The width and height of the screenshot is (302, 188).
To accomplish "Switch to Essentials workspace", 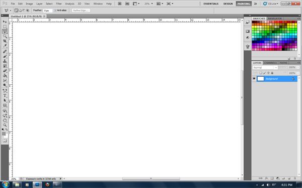I will pyautogui.click(x=211, y=4).
